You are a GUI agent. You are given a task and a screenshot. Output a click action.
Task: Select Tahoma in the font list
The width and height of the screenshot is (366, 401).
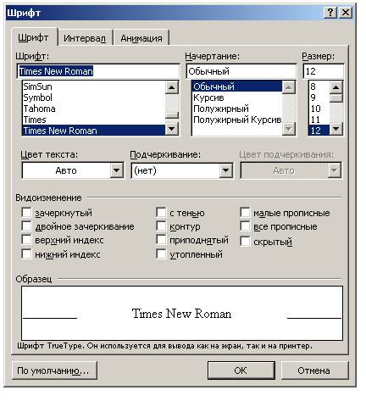click(94, 109)
